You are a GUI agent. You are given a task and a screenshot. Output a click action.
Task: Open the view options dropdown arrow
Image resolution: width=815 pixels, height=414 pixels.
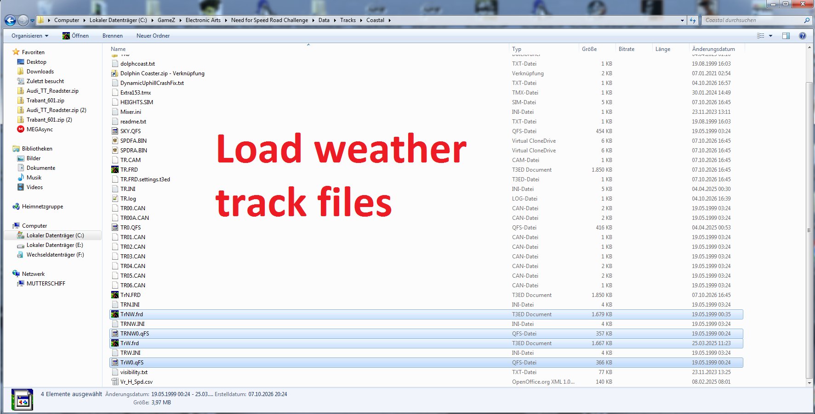771,36
